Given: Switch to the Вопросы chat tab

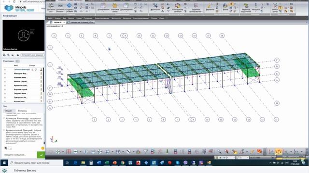Looking at the screenshot, I should [x=23, y=111].
